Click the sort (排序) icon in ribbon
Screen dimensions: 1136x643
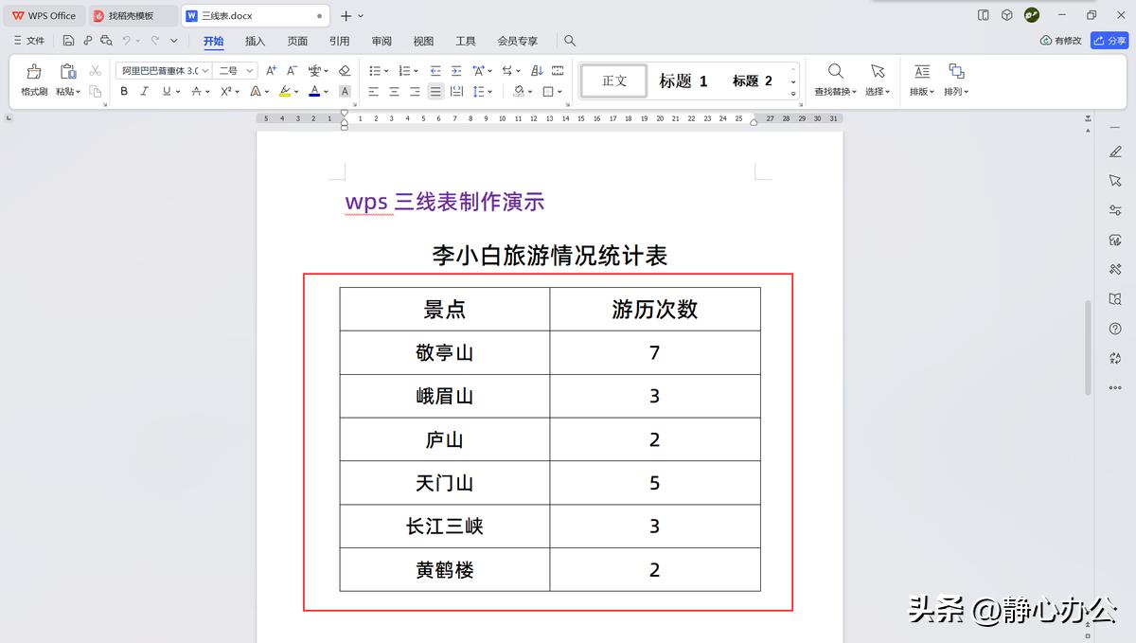coord(537,70)
